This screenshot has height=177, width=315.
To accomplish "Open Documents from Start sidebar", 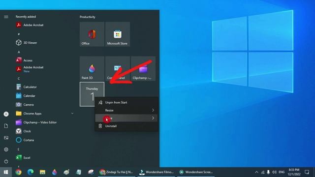I will click(x=6, y=126).
